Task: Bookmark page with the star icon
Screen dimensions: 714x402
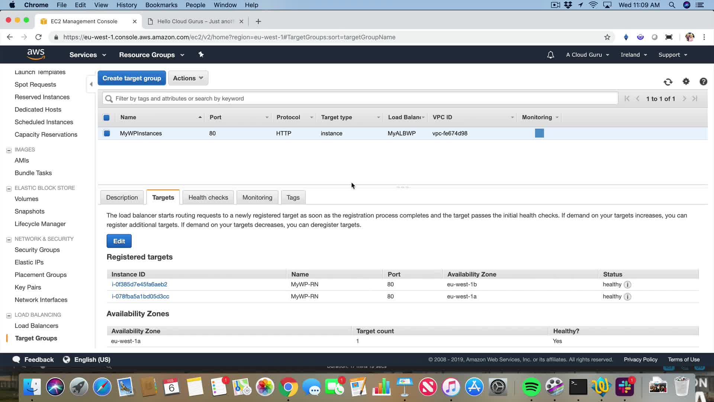Action: tap(607, 37)
